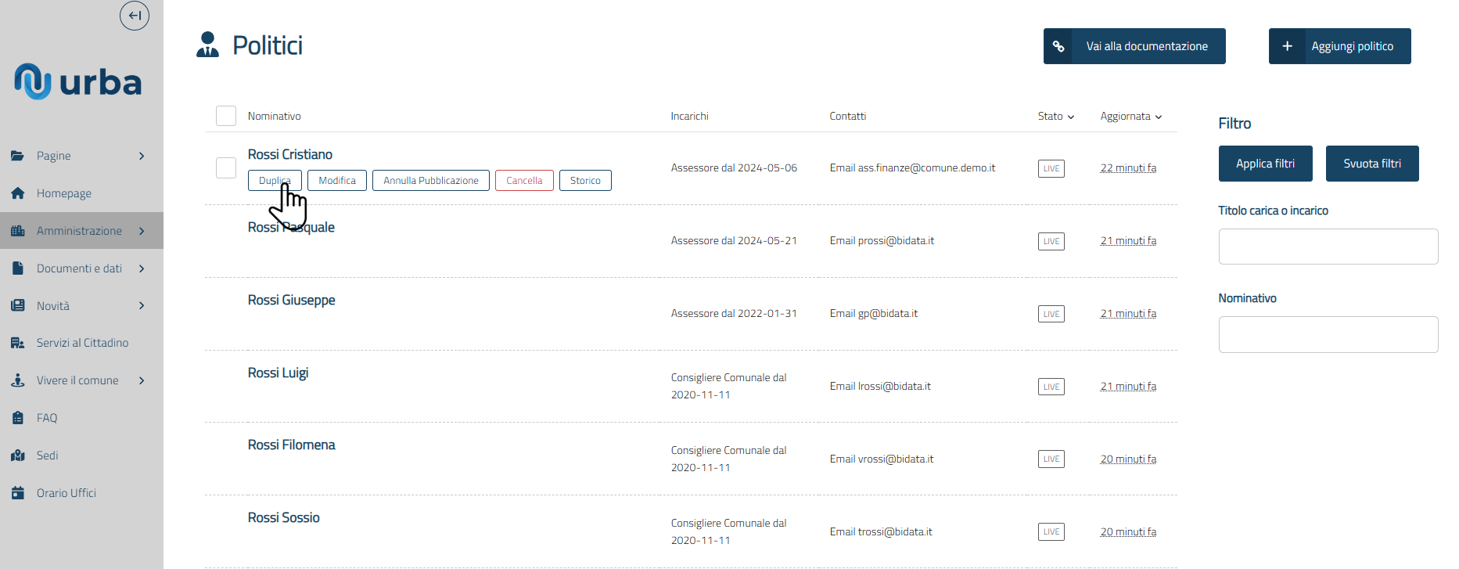1459x569 pixels.
Task: Expand the Documenti e dati submenu
Action: pos(142,268)
